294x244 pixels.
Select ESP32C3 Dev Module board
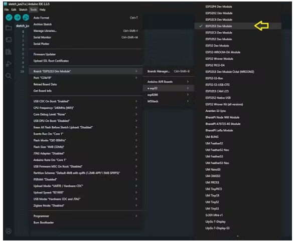[x=238, y=33]
